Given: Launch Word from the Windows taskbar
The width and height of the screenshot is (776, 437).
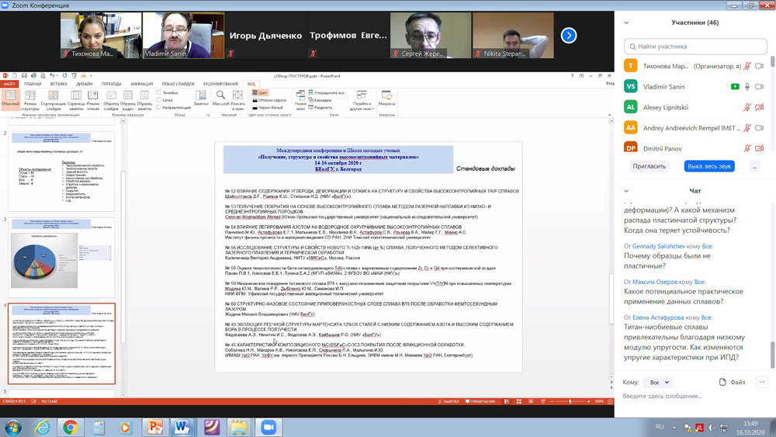Looking at the screenshot, I should pyautogui.click(x=182, y=427).
